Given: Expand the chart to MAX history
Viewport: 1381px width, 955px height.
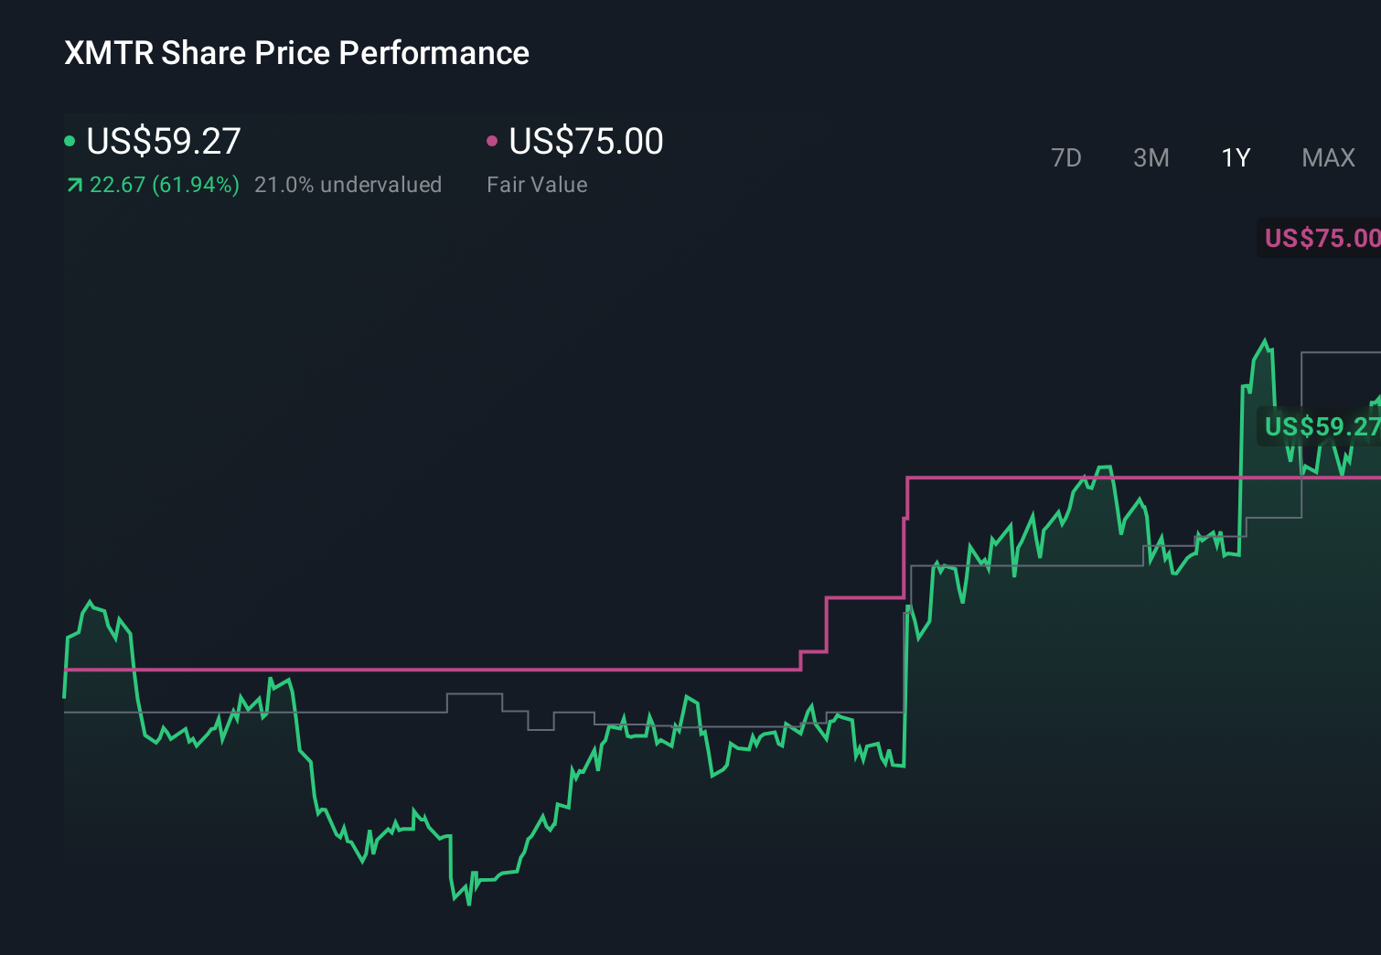Looking at the screenshot, I should (1328, 157).
